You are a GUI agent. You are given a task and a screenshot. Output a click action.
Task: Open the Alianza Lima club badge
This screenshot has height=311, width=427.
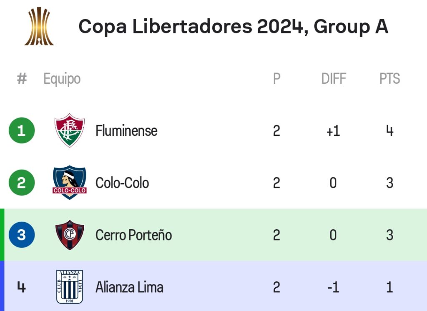click(70, 287)
